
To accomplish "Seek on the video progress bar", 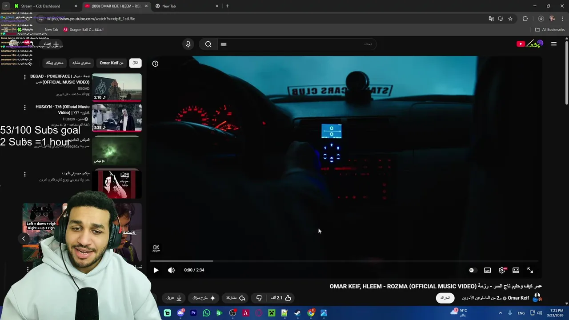I will coord(344,261).
